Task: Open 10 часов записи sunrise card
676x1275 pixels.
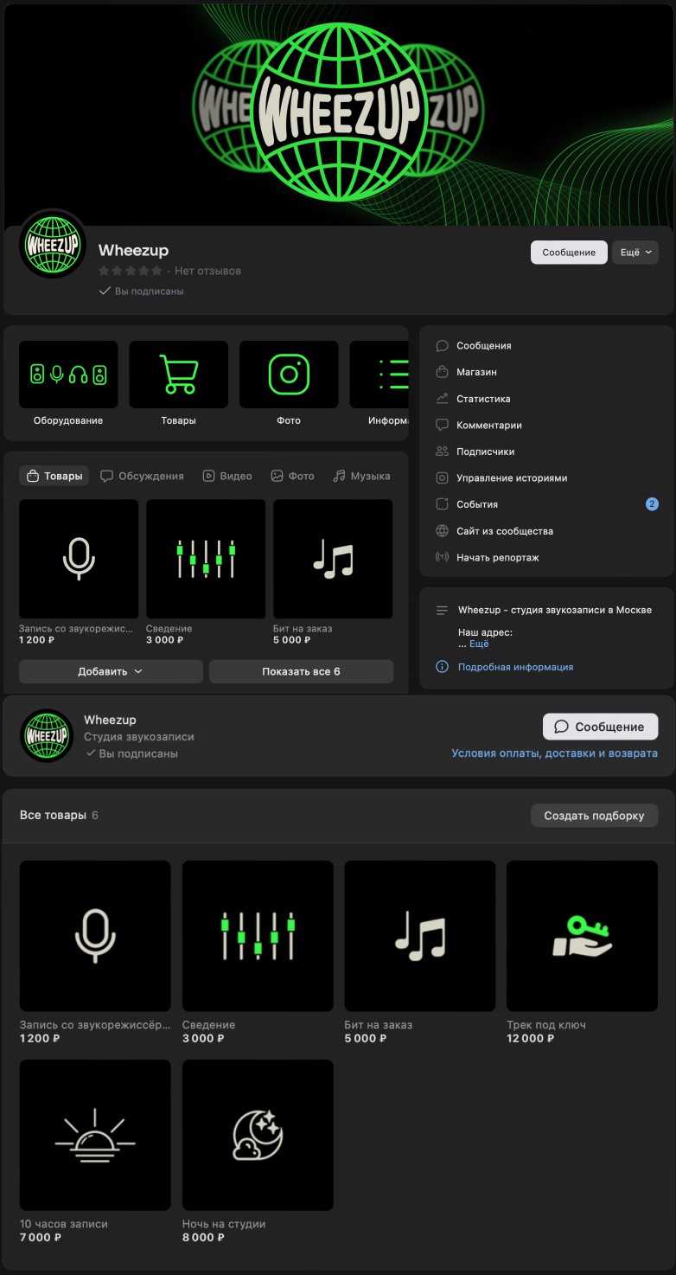Action: [x=95, y=1135]
